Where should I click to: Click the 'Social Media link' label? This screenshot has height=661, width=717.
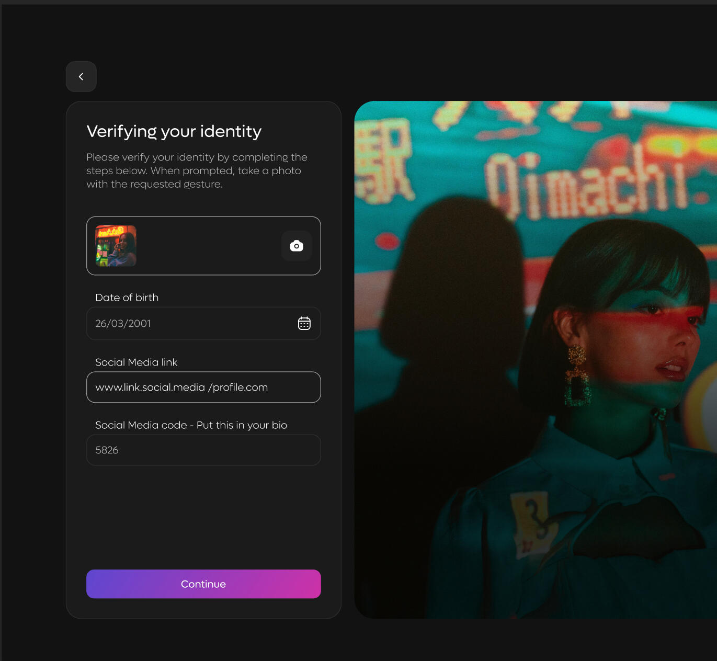click(136, 362)
